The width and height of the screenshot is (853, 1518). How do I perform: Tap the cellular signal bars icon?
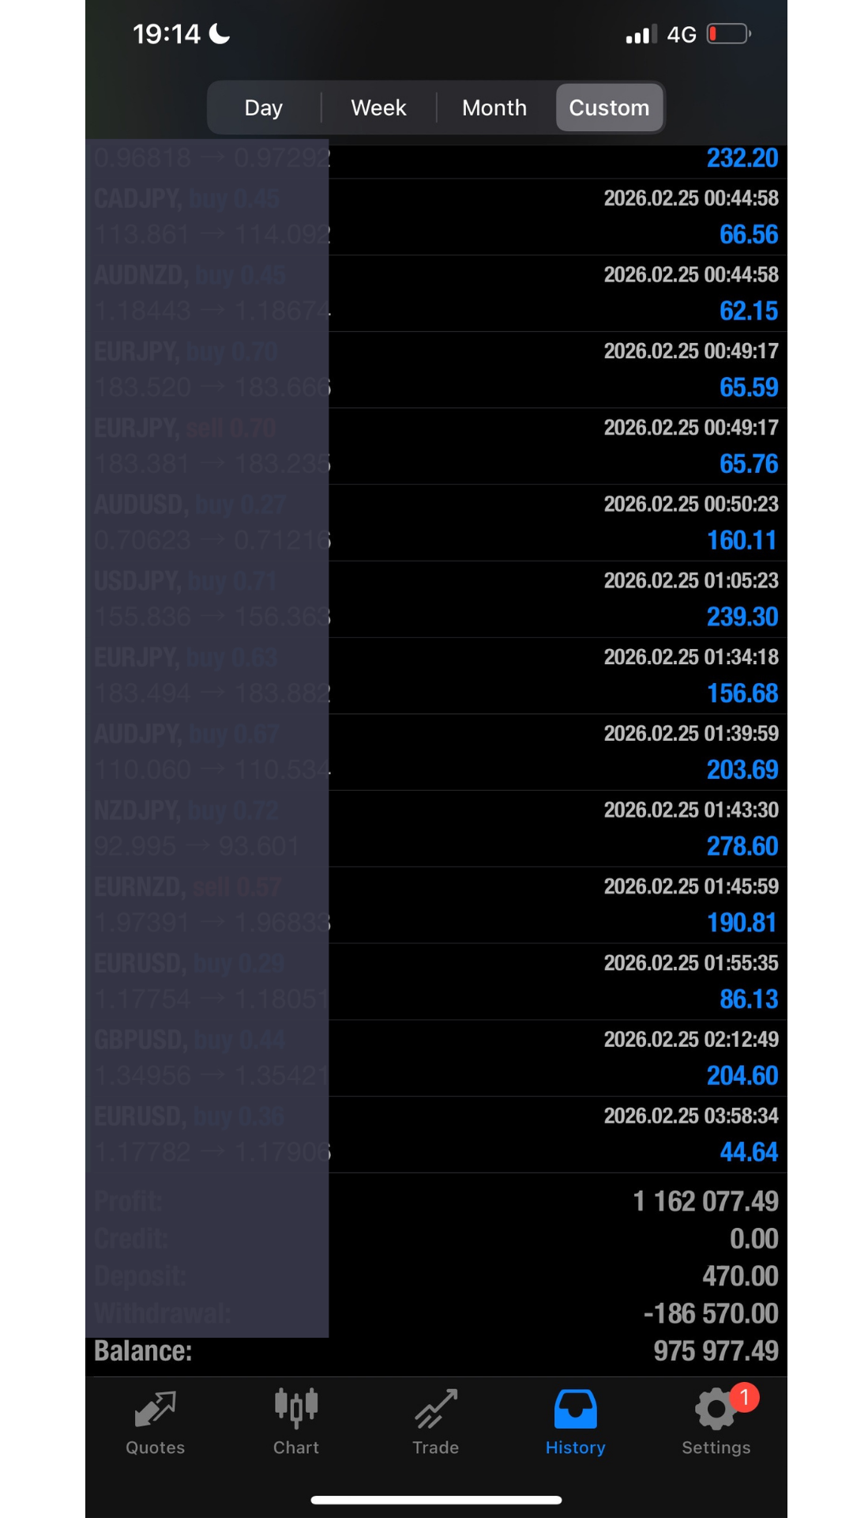click(x=641, y=35)
